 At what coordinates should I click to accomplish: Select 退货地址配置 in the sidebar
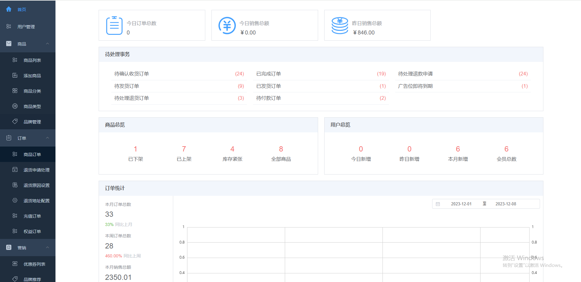[x=28, y=200]
